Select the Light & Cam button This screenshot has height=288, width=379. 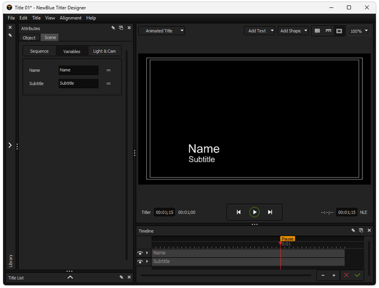[104, 51]
